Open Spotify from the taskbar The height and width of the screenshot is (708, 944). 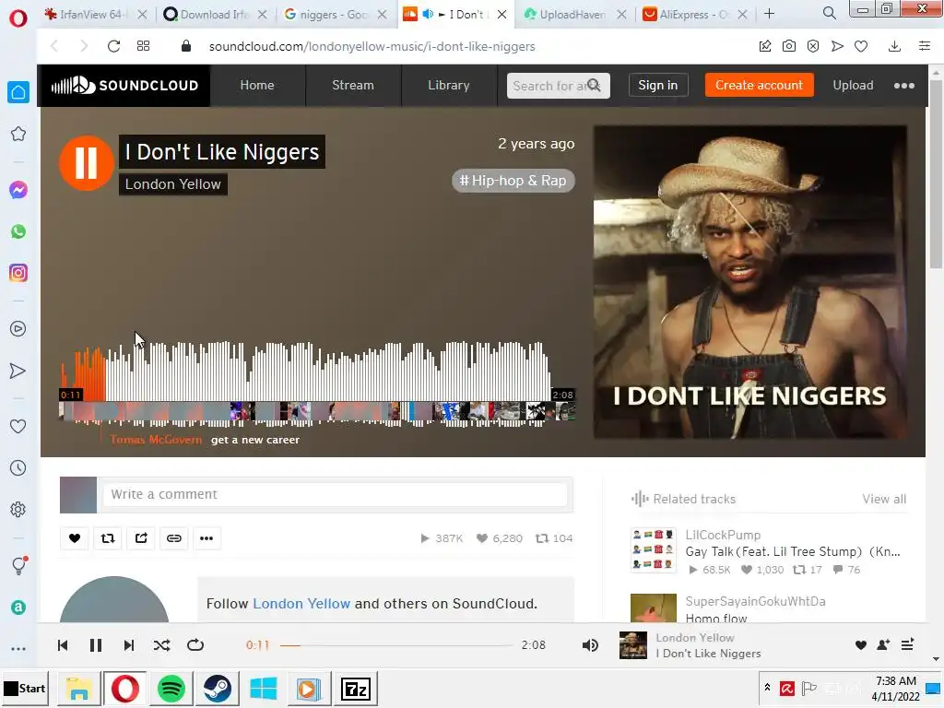tap(171, 689)
